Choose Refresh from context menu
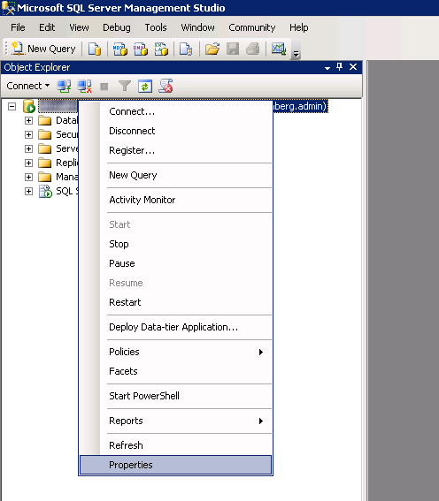The image size is (439, 501). pyautogui.click(x=175, y=445)
